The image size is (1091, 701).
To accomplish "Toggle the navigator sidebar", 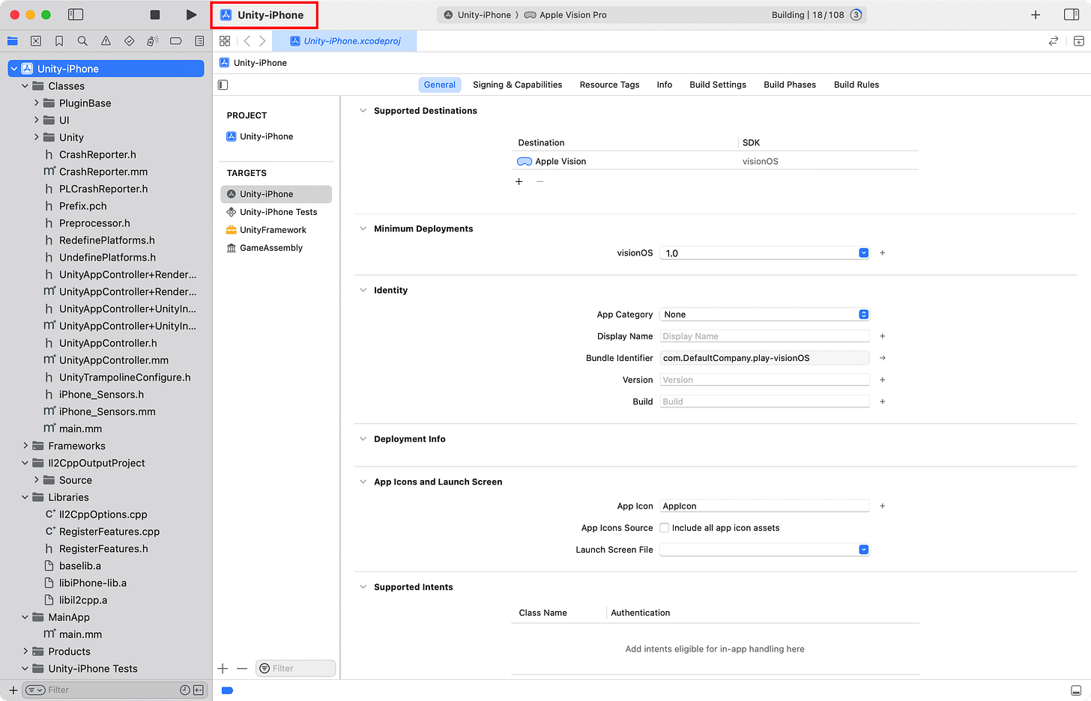I will click(76, 15).
